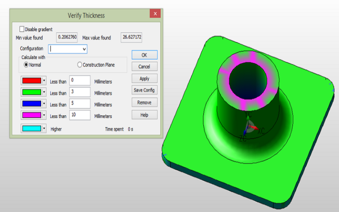The height and width of the screenshot is (212, 339).
Task: Enable the Disable gradient checkbox
Action: pos(22,29)
